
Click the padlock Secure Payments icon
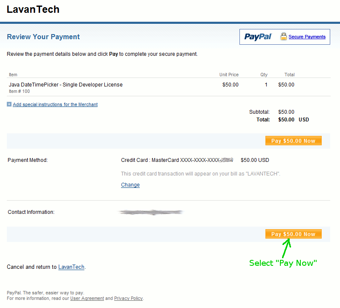(284, 37)
